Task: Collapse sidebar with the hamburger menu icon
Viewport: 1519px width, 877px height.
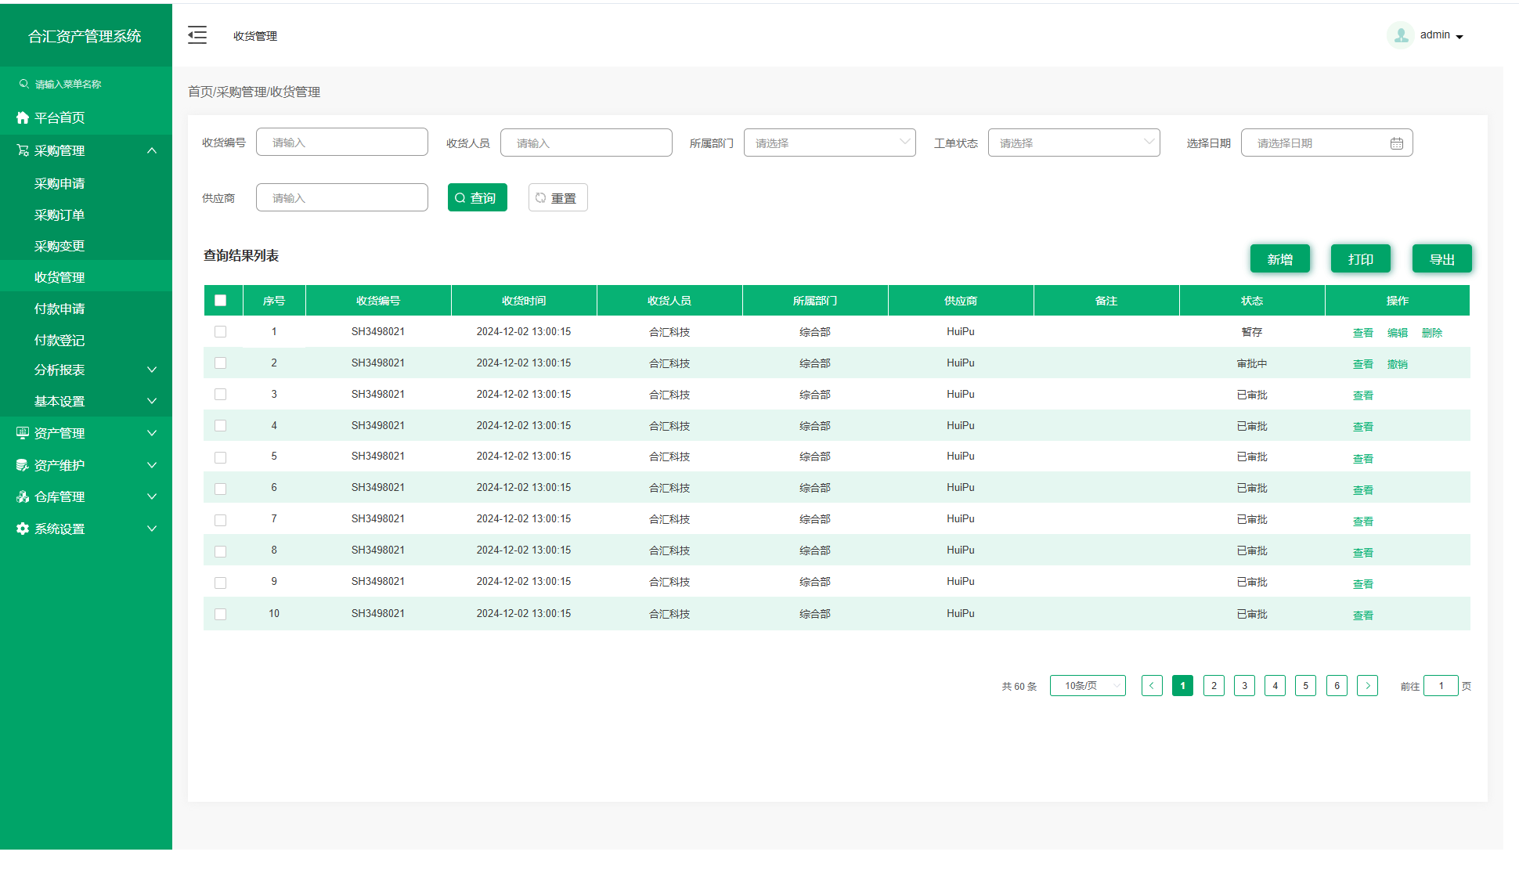Action: click(197, 35)
